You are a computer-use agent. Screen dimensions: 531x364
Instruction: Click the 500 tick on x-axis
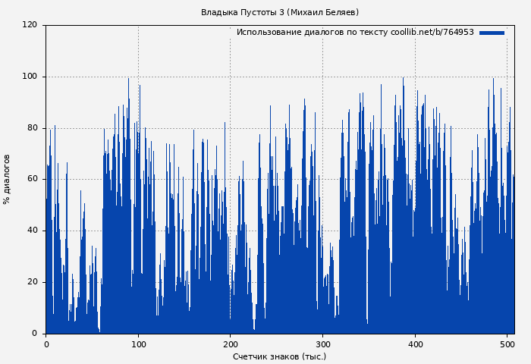507,344
